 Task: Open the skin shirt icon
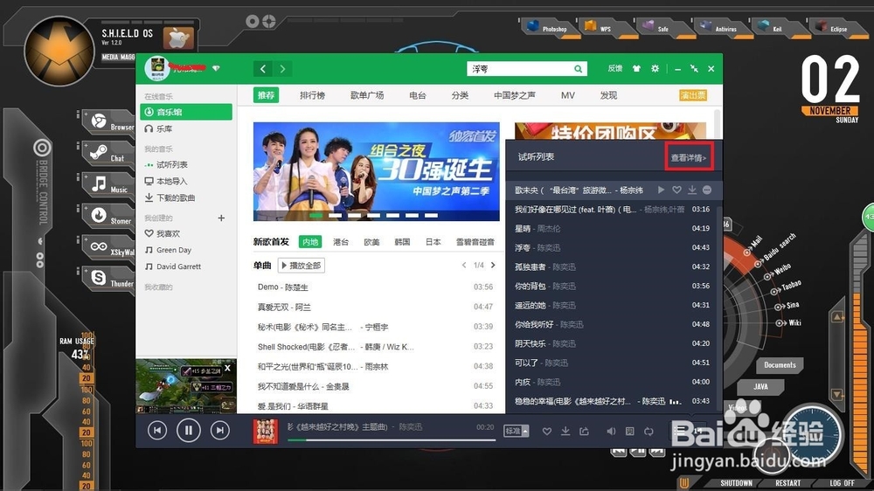(636, 68)
